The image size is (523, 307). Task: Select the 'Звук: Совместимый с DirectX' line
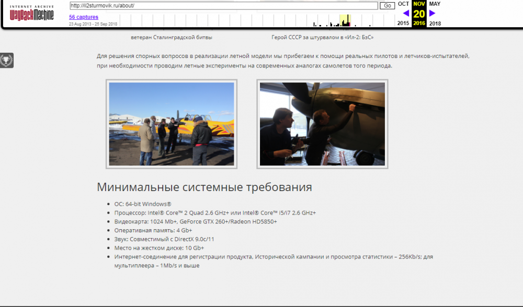tap(164, 239)
